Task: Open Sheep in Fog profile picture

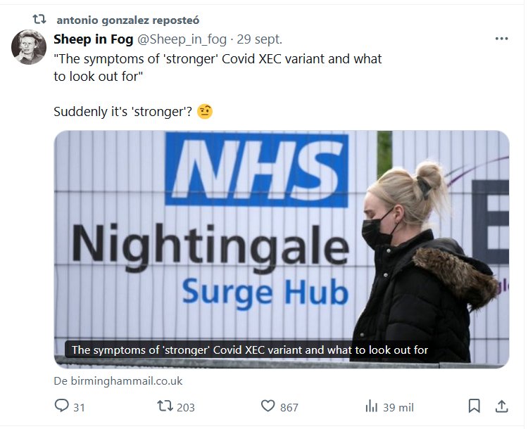Action: coord(29,47)
